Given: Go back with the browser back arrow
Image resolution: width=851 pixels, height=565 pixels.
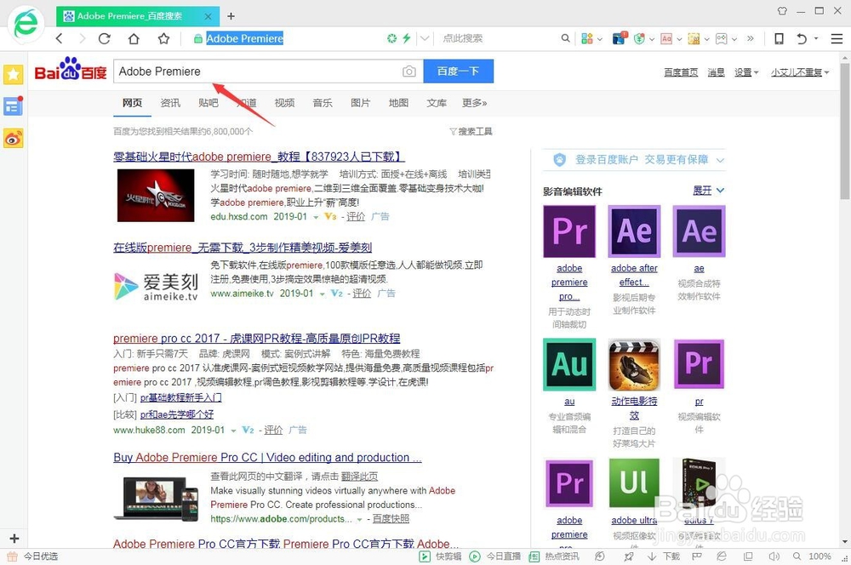Looking at the screenshot, I should coord(60,38).
